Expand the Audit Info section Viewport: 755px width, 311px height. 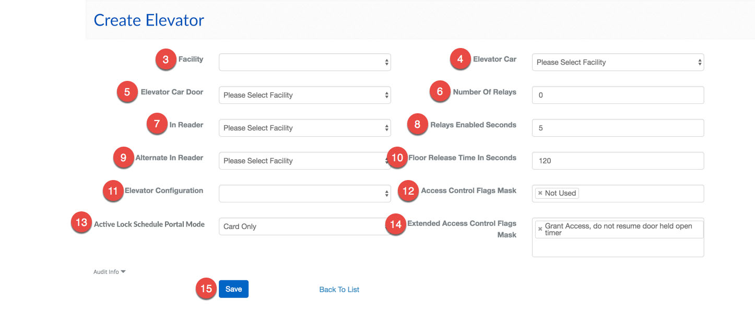click(x=110, y=272)
